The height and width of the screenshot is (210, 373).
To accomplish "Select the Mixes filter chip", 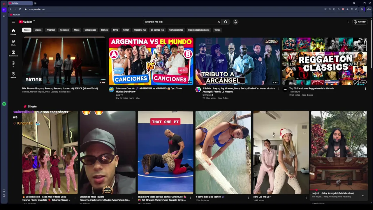I will point(77,30).
